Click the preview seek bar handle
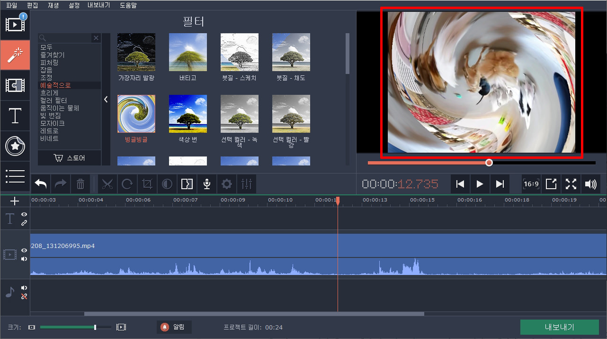Screen dimensions: 607x339 489,163
